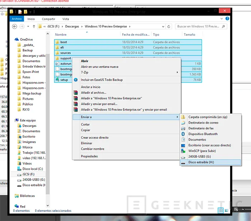Viewport: 251px width, 221px height.
Task: Switch to large icons view in status bar
Action: pos(226,211)
